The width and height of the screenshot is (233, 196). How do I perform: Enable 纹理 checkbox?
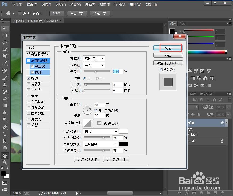coord(32,72)
